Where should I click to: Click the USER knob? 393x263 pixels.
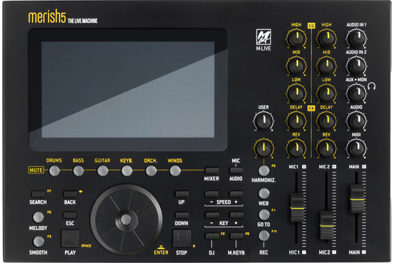(x=263, y=121)
